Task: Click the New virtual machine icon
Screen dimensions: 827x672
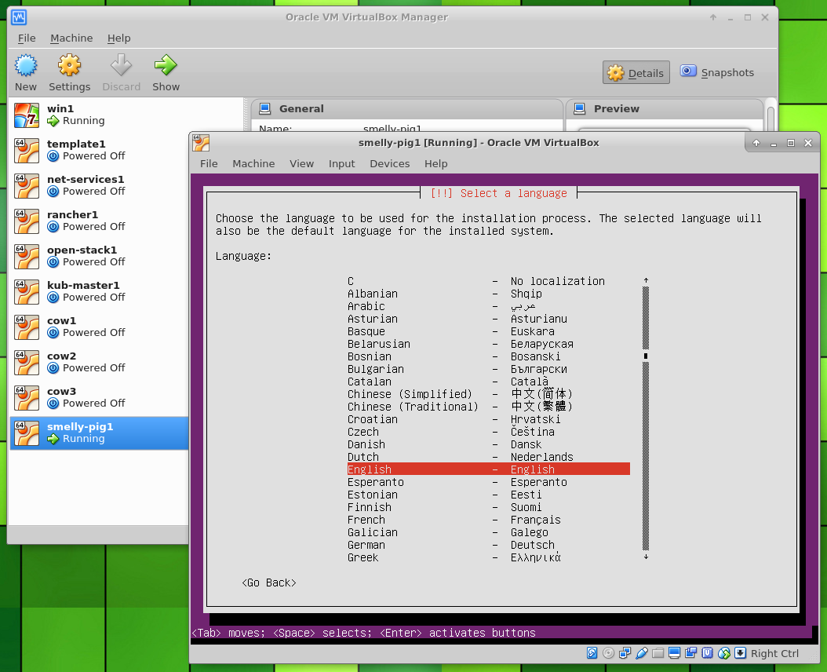Action: pyautogui.click(x=25, y=65)
